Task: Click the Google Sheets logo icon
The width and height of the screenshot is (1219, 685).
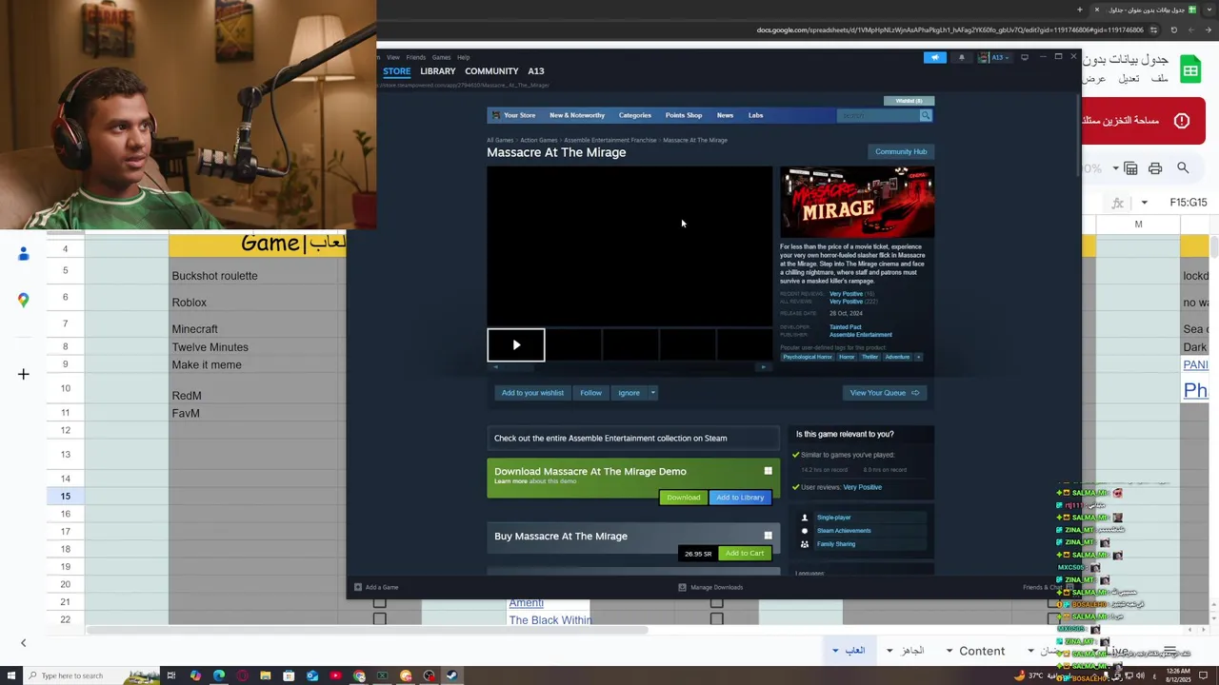Action: 1190,70
